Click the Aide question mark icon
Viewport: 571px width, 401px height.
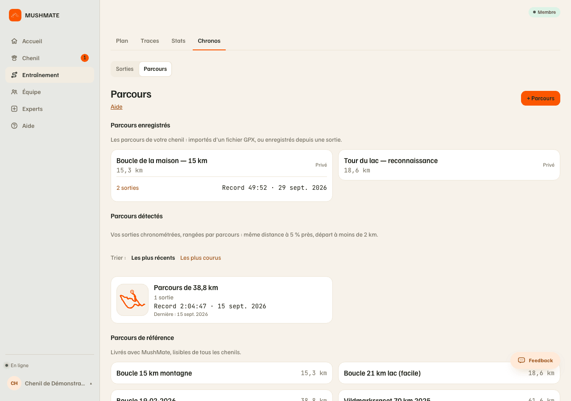click(14, 126)
